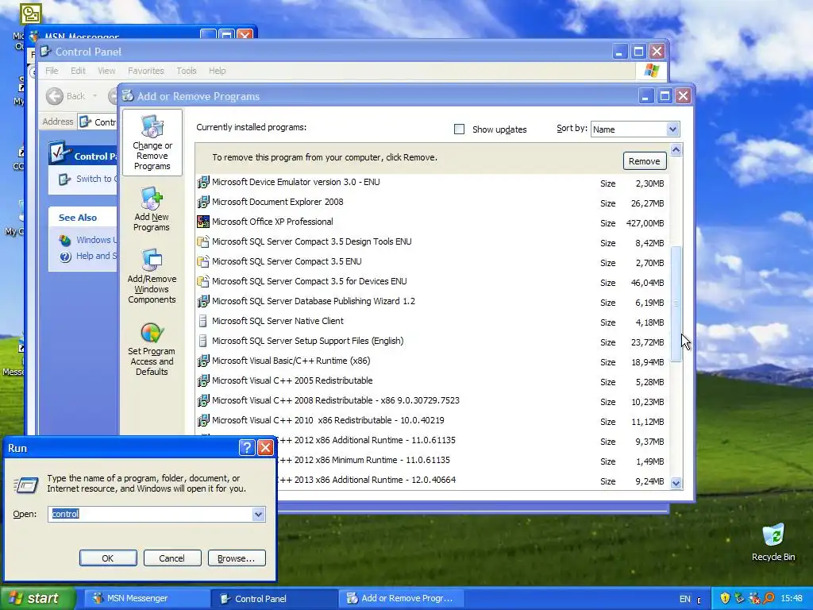Click icon of Microsoft SQL Server Compact 3.5 ENU
Viewport: 813px width, 610px height.
pyautogui.click(x=203, y=261)
